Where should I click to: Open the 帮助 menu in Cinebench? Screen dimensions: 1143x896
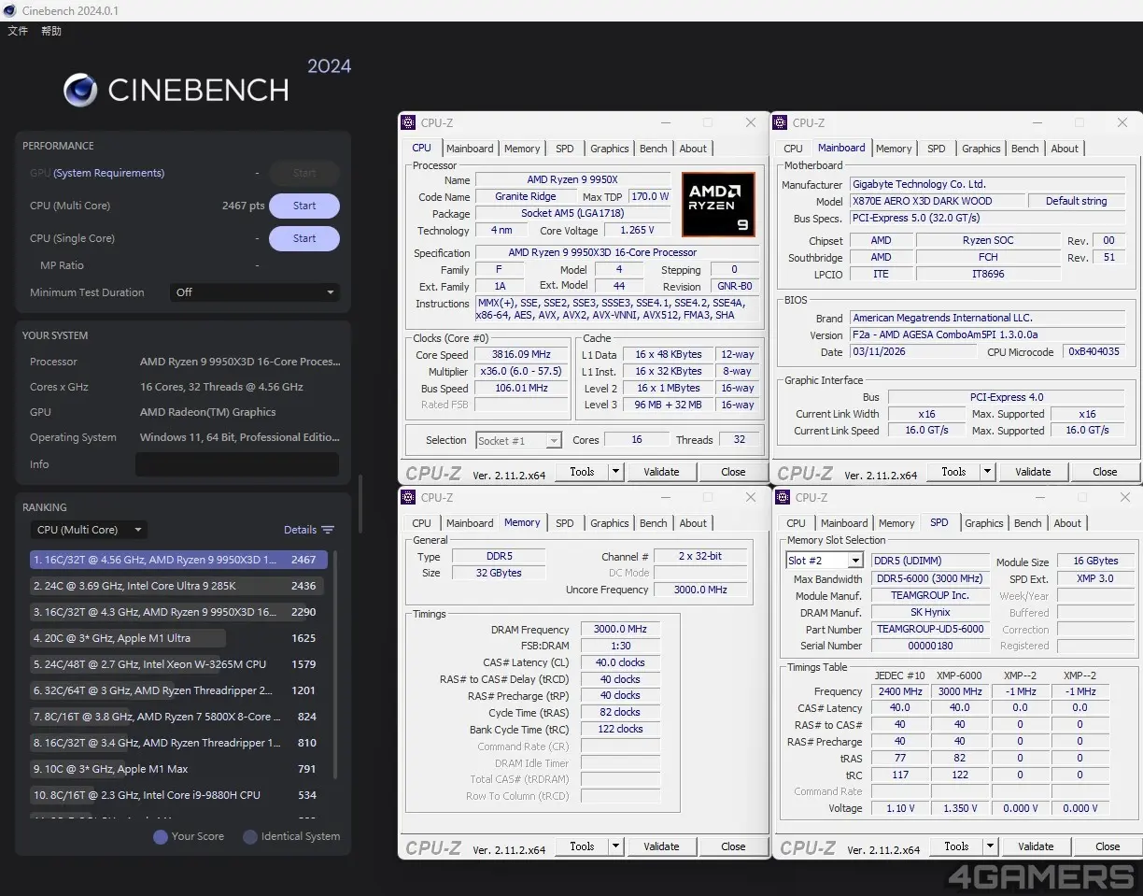(x=51, y=31)
